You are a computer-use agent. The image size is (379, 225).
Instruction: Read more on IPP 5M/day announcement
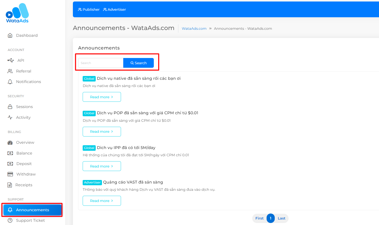[102, 166]
